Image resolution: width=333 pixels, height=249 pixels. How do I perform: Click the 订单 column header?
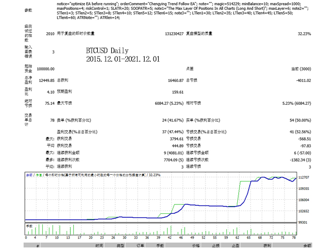pyautogui.click(x=140, y=245)
